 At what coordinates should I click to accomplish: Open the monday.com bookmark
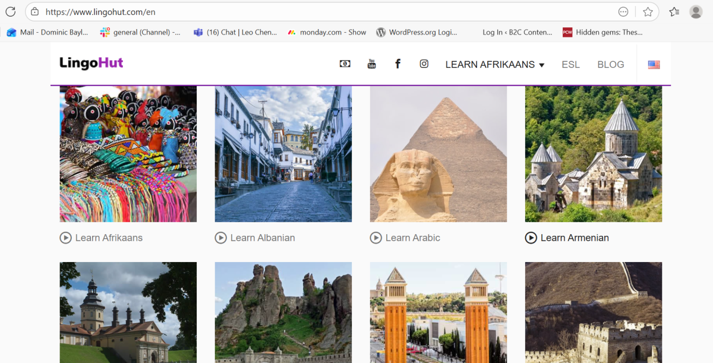[x=327, y=33]
